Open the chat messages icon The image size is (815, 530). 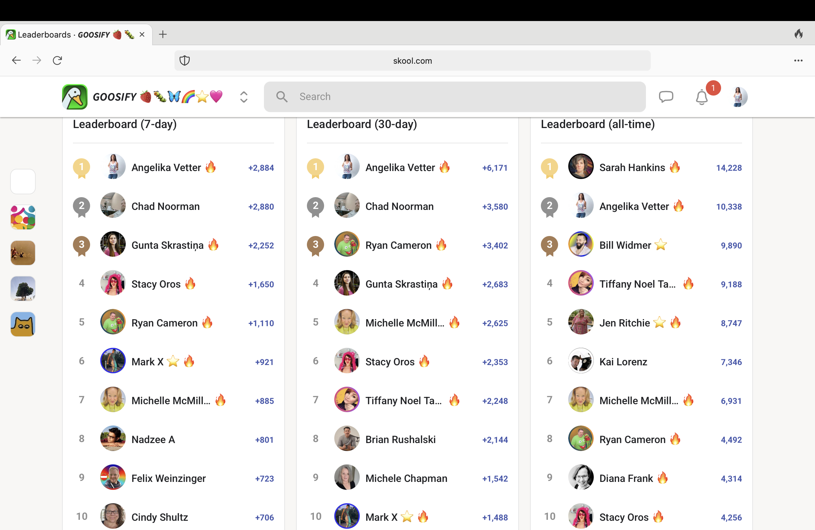(x=666, y=97)
